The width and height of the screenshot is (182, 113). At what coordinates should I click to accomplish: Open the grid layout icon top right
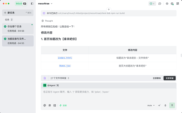tap(178, 4)
